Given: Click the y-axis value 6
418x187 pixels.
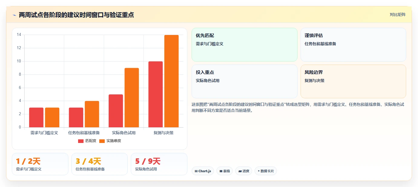Looking at the screenshot, I should click(x=20, y=88).
